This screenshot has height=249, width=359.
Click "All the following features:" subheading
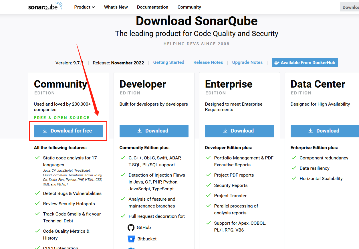coord(60,148)
